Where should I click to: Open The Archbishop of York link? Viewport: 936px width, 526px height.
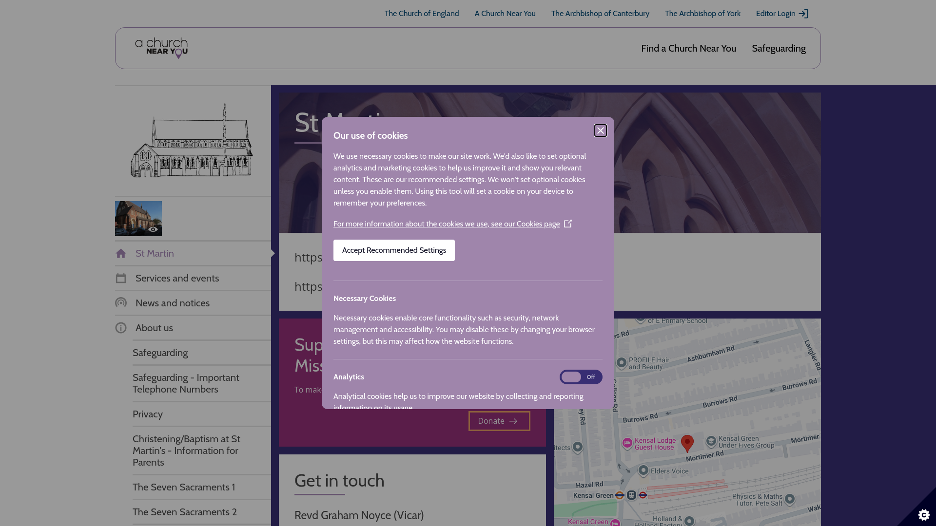[702, 14]
